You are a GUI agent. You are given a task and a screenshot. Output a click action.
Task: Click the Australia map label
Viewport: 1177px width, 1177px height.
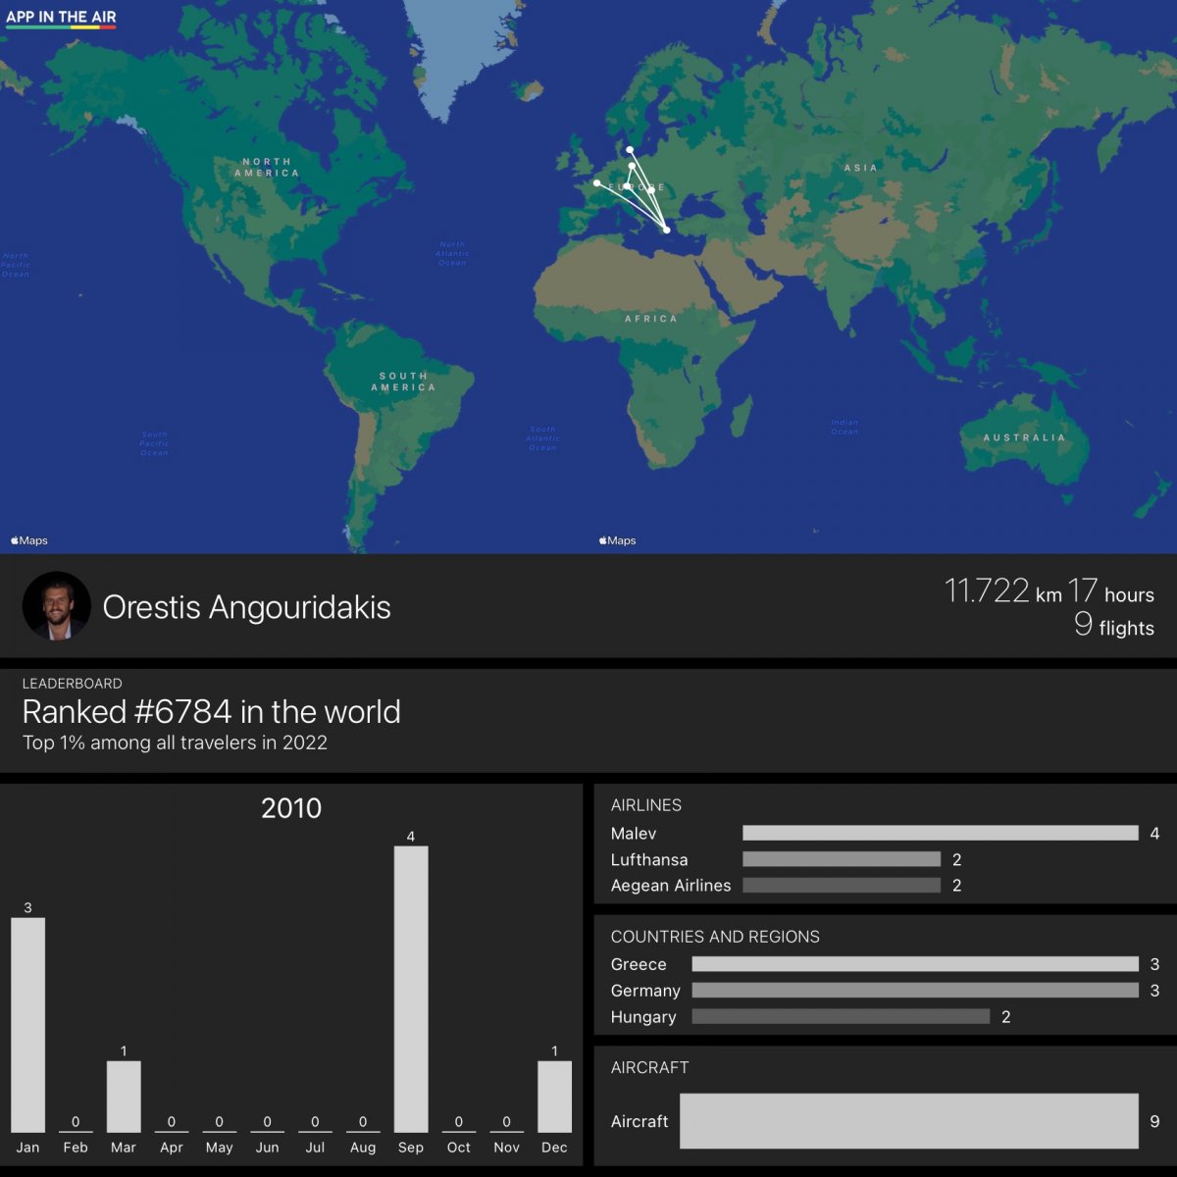coord(1024,437)
